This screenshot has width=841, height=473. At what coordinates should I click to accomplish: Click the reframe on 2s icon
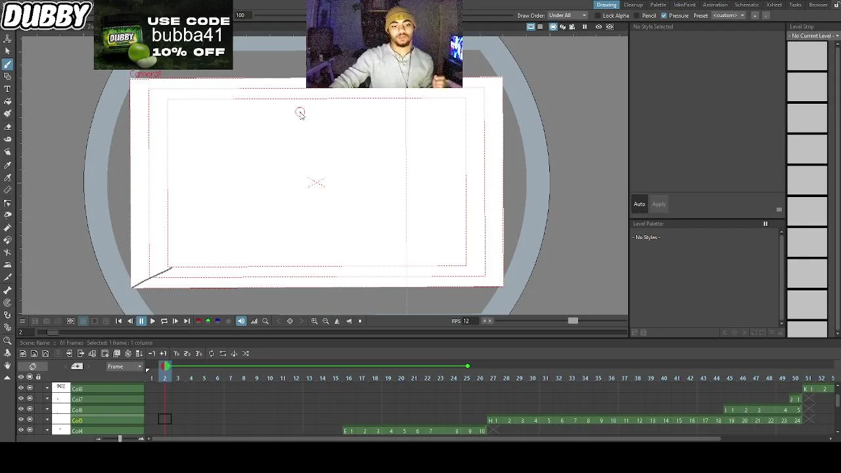point(187,353)
